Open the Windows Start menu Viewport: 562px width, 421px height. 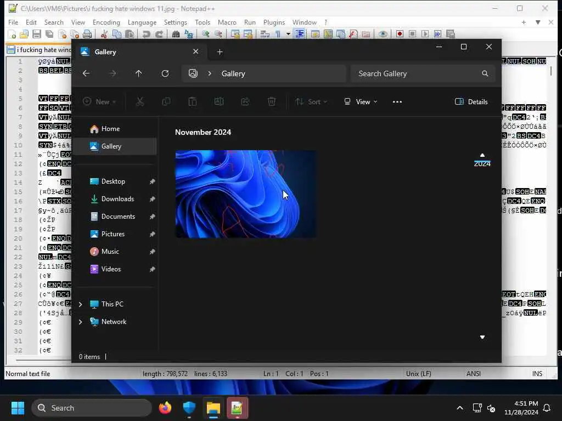coord(18,408)
